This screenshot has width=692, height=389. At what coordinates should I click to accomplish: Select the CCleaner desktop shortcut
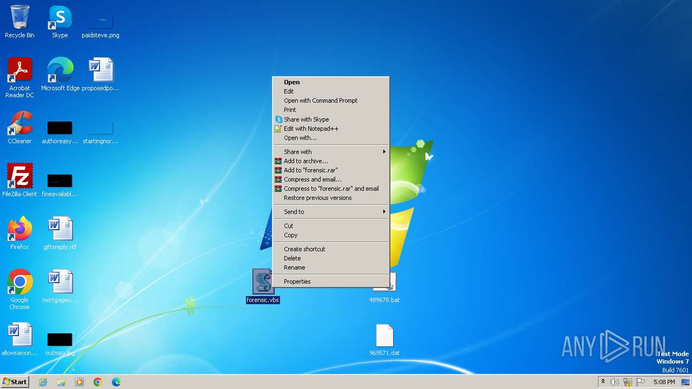tap(19, 127)
